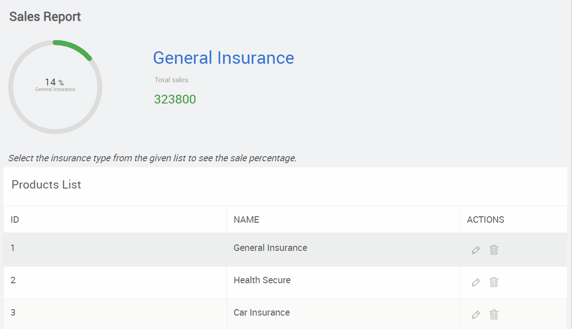Screen dimensions: 572x329
Task: Click the General Insurance blue heading
Action: (x=223, y=58)
